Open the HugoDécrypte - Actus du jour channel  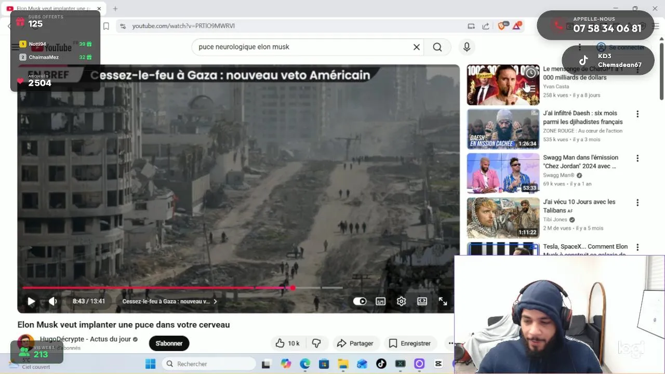point(85,339)
